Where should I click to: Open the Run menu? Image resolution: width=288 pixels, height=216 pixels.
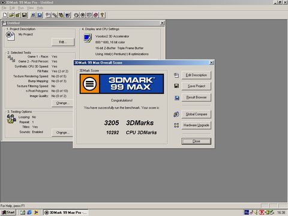21,8
